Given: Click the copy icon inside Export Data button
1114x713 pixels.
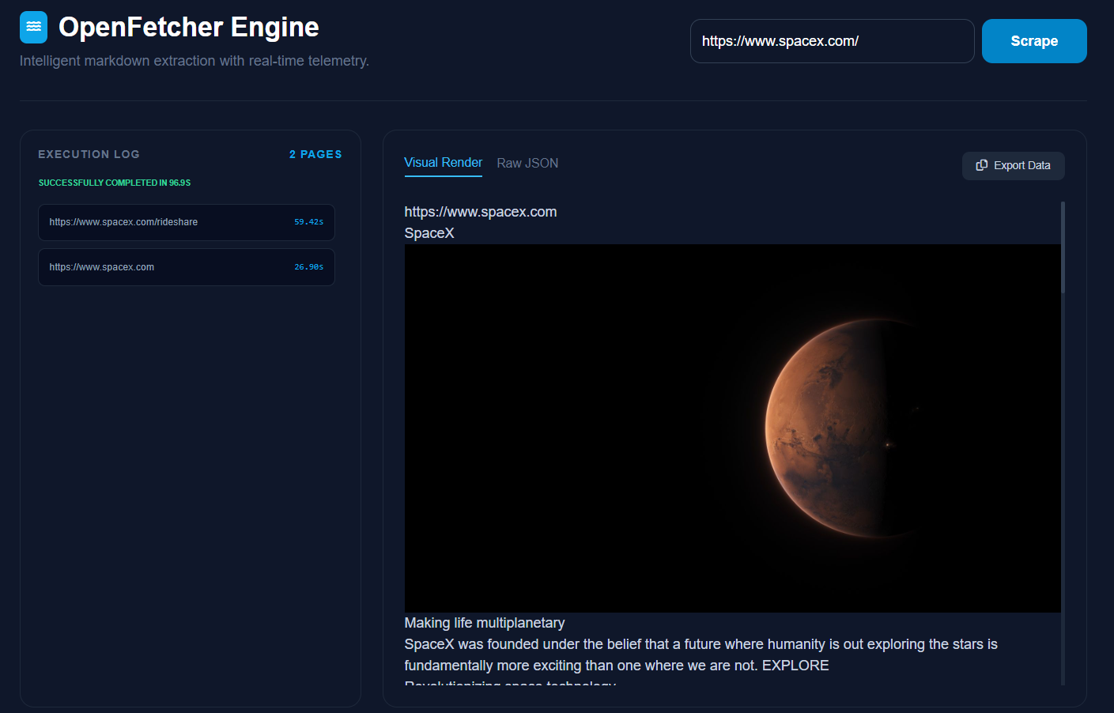Looking at the screenshot, I should 981,165.
